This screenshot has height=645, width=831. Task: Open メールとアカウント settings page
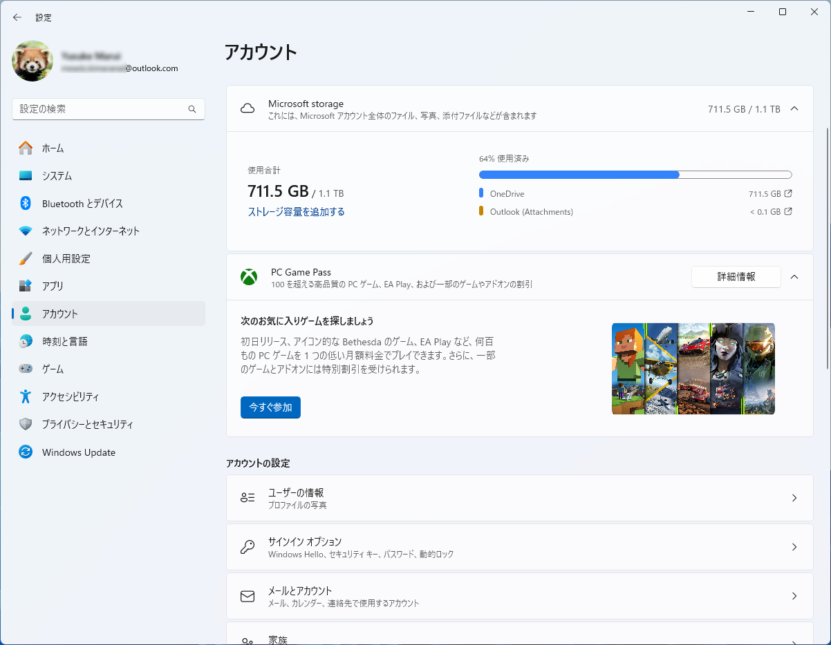519,596
